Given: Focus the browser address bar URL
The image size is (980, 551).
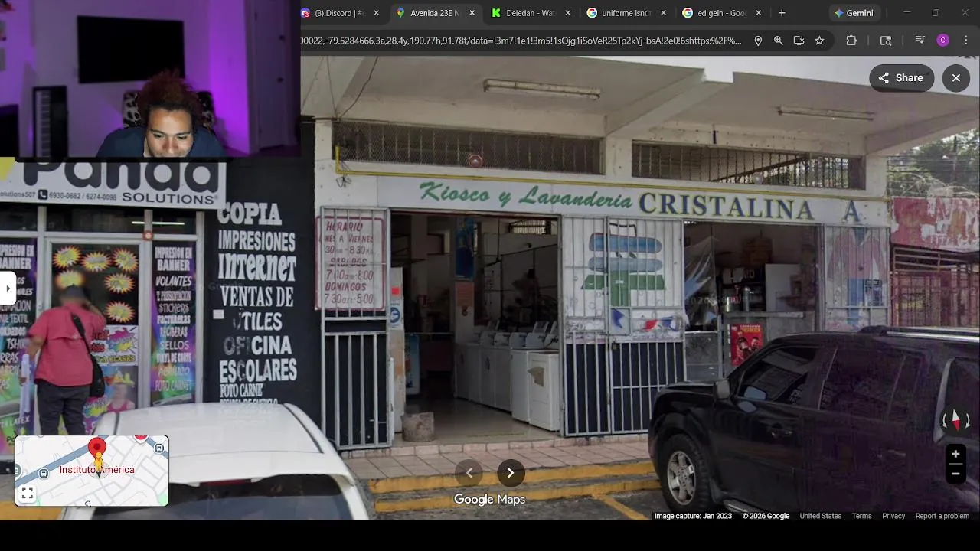Looking at the screenshot, I should [521, 41].
